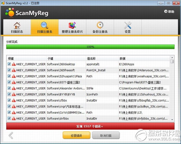
Task: Toggle checkbox for Software\52huapaiV1\Plaza row
Action: pos(9,76)
